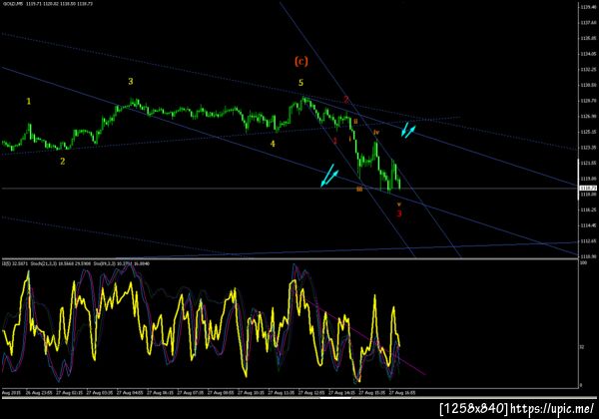
Task: Select the orange (c) wave label
Action: click(x=301, y=61)
